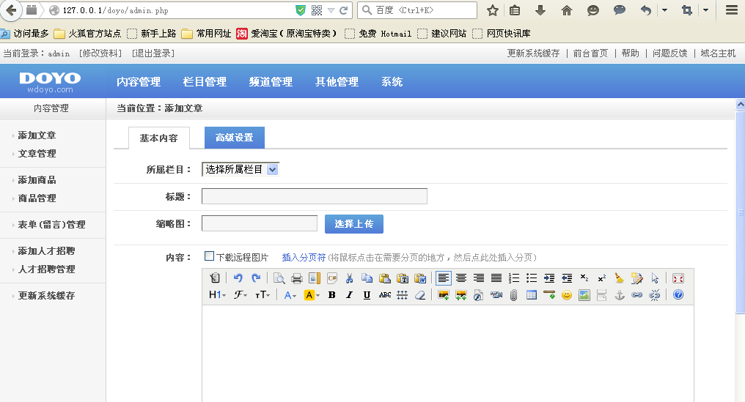
Task: Click the Insert file paperclip icon
Action: (513, 295)
